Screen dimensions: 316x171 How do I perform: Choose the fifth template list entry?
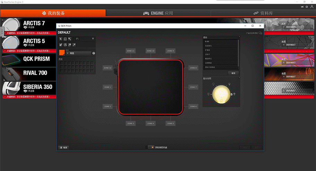click(x=221, y=58)
